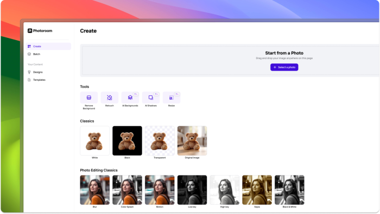Click the 'Sepia' caption text
Image resolution: width=380 pixels, height=214 pixels.
[x=257, y=207]
